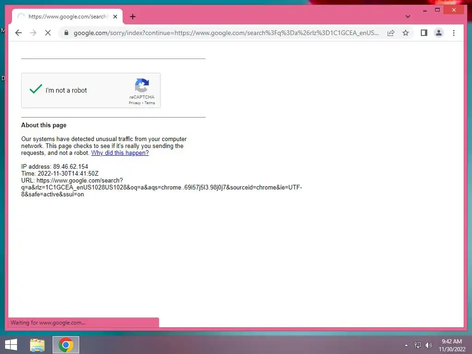Click the Chrome taskbar icon
472x354 pixels.
coord(66,345)
